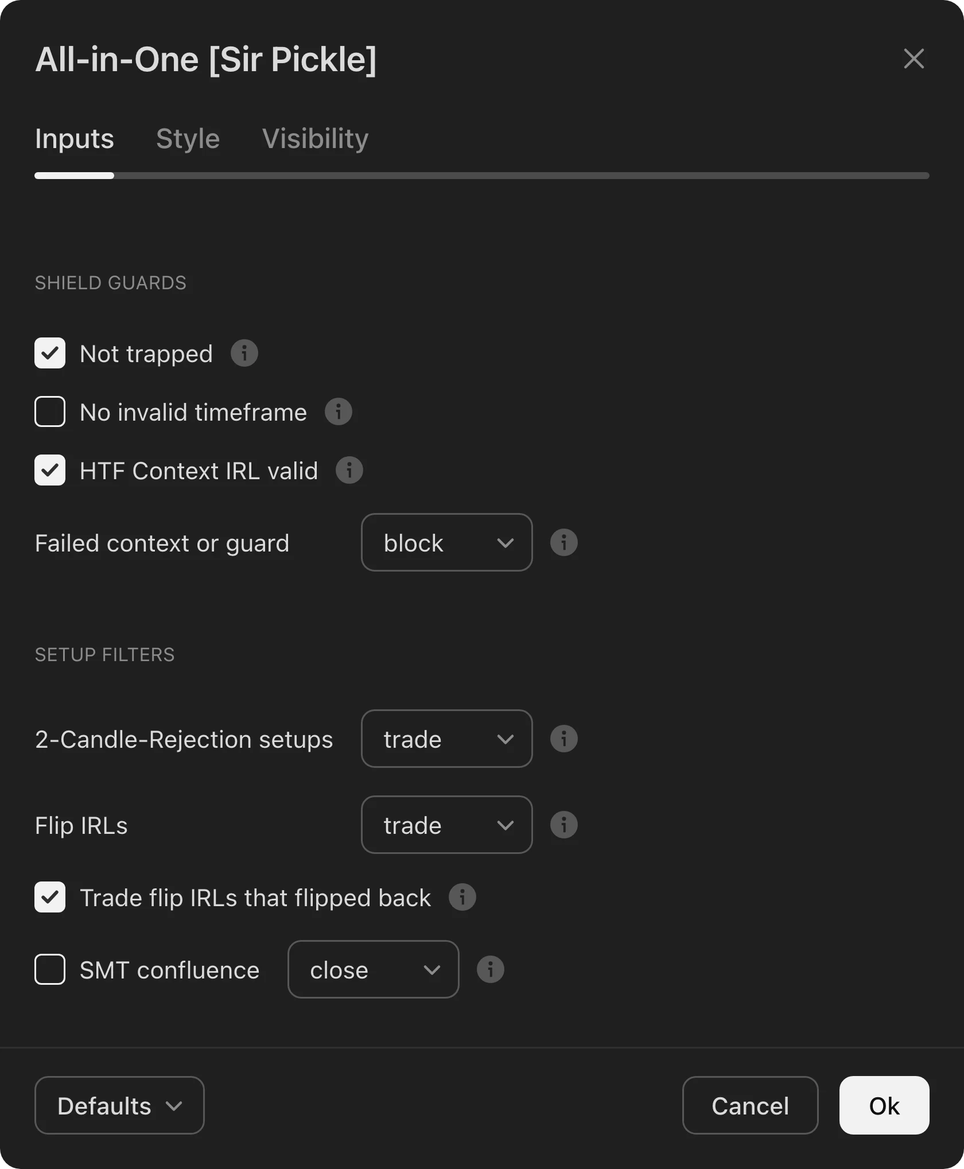Open the Visibility tab
Viewport: 964px width, 1169px height.
[x=315, y=139]
